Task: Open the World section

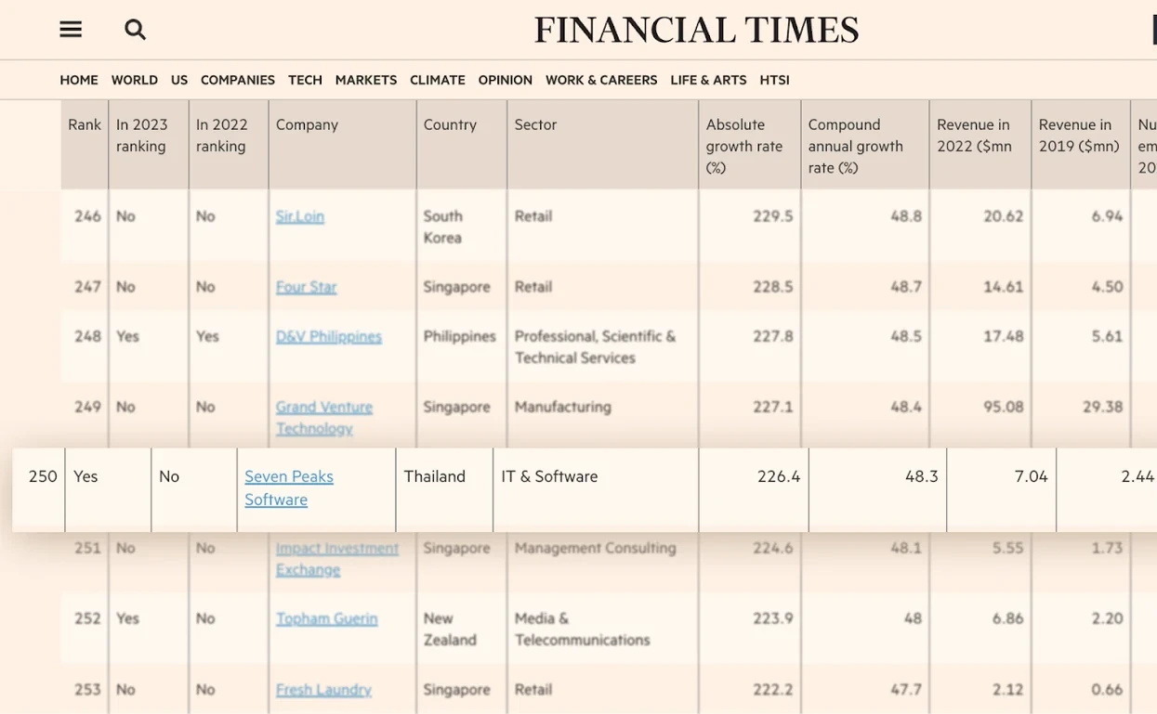Action: coord(135,80)
